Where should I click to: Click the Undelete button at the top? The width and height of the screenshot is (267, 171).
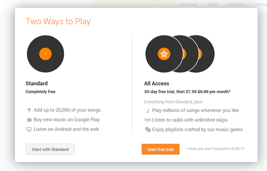click(x=236, y=4)
